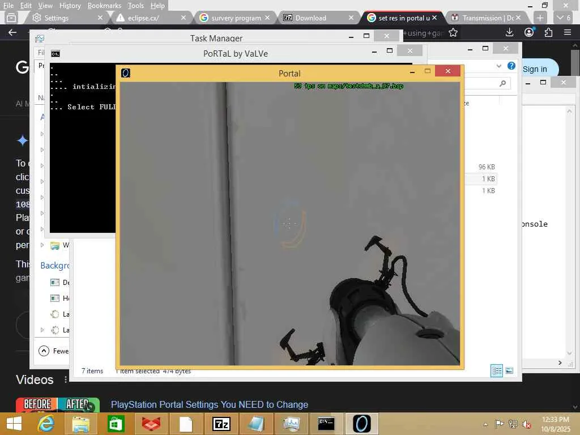
Task: Click the red fox-shaped taskbar icon
Action: pyautogui.click(x=151, y=424)
